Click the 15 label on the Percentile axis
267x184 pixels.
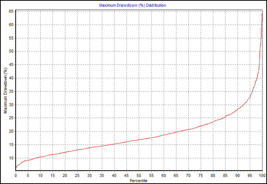pyautogui.click(x=53, y=175)
